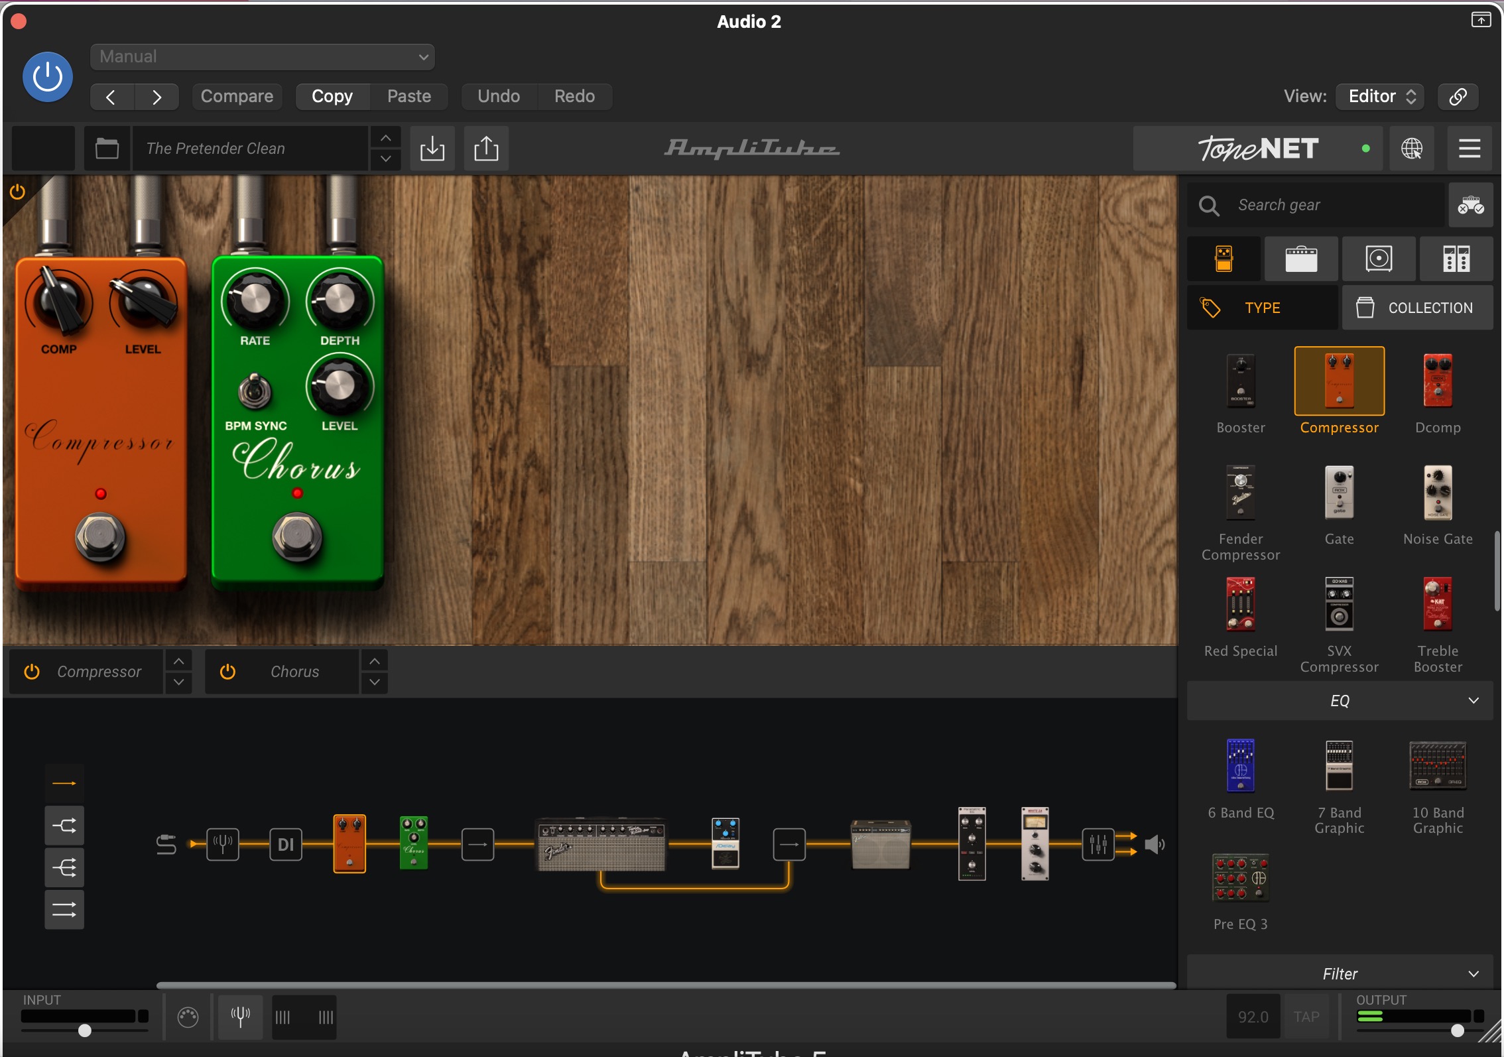This screenshot has width=1504, height=1057.
Task: Click the TAP tempo button
Action: (1306, 1017)
